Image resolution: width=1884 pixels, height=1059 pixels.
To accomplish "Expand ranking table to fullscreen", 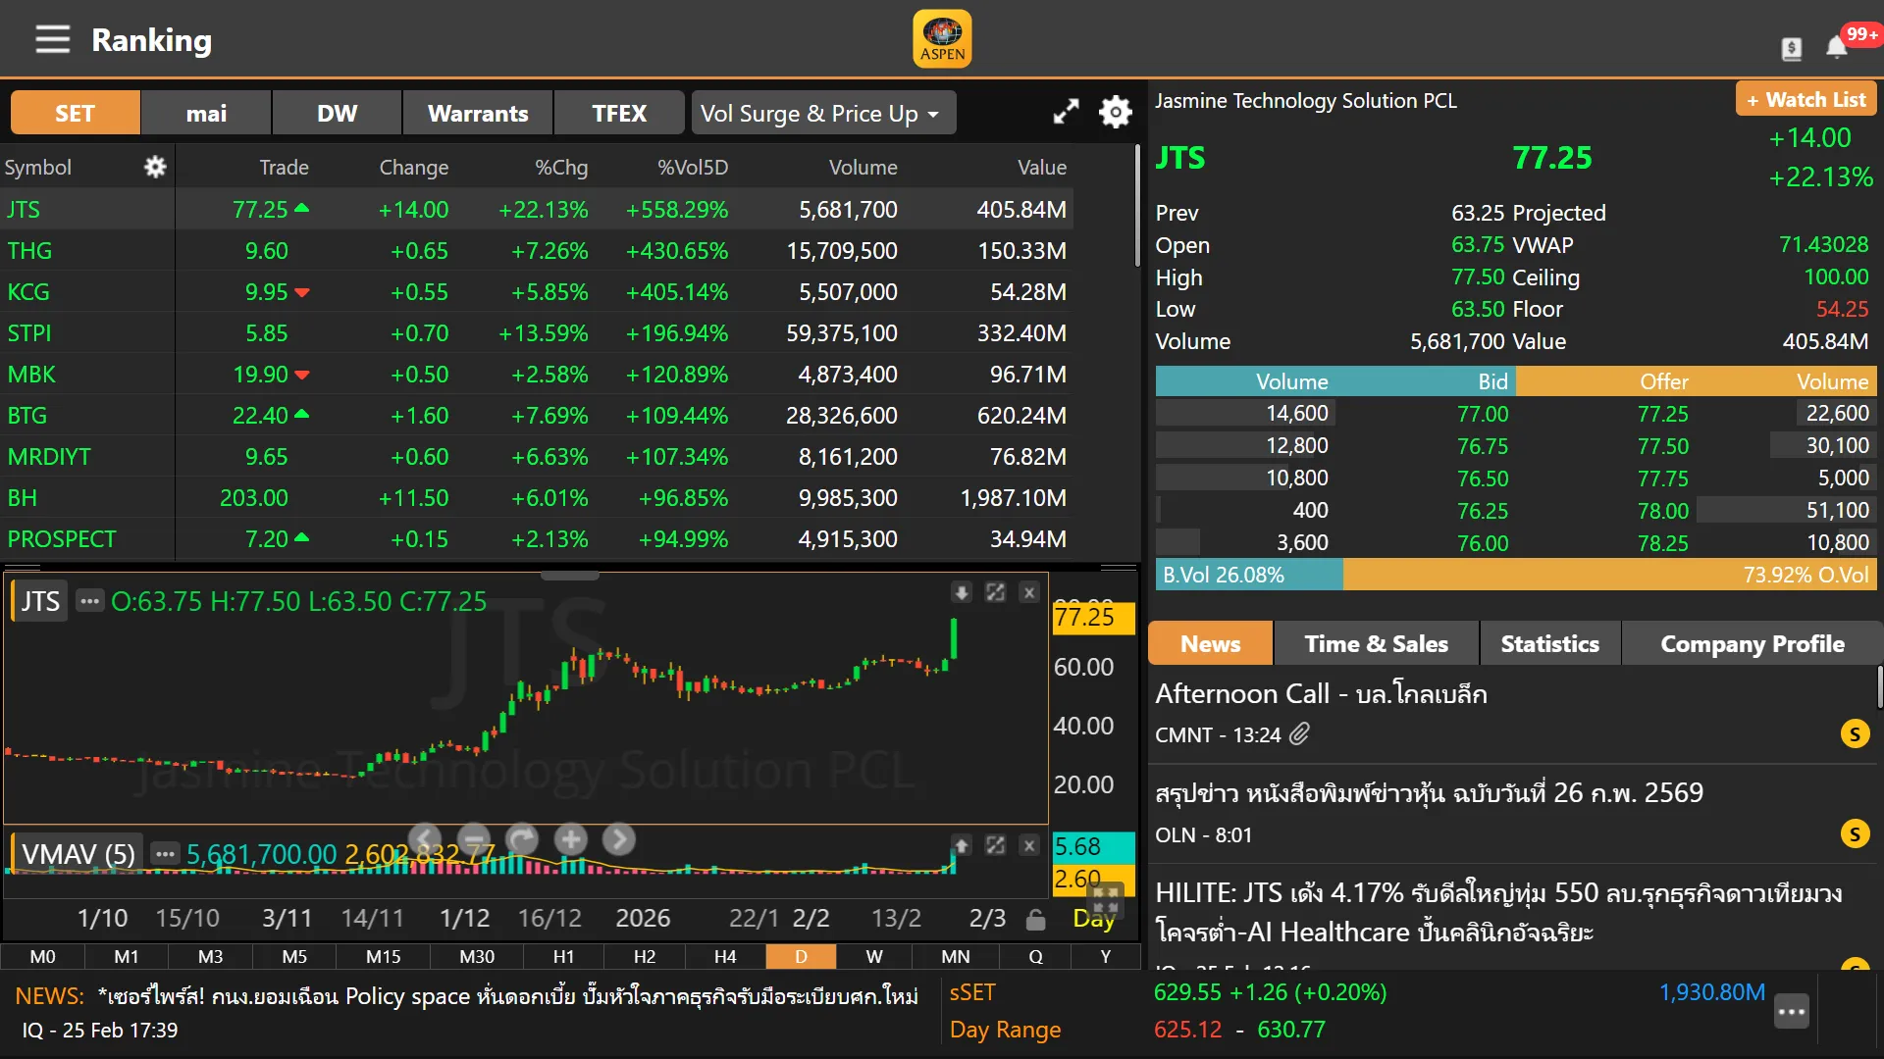I will click(x=1066, y=112).
